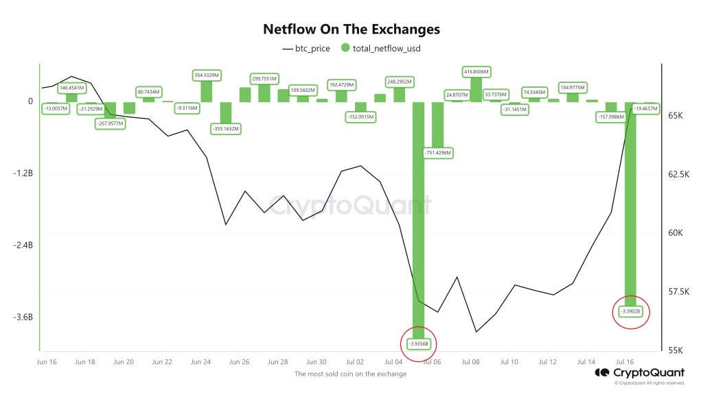
Task: Toggle the total_netflow_usd legend entry
Action: 380,49
